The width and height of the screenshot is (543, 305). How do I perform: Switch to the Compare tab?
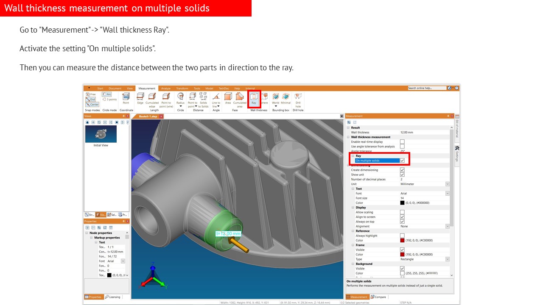[x=378, y=297]
